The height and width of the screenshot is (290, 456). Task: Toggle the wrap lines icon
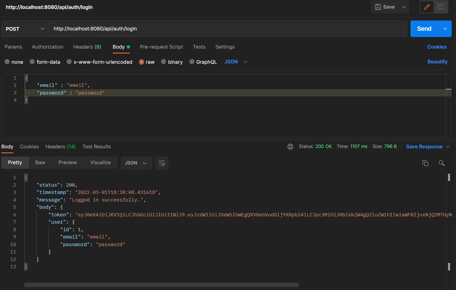[x=162, y=163]
